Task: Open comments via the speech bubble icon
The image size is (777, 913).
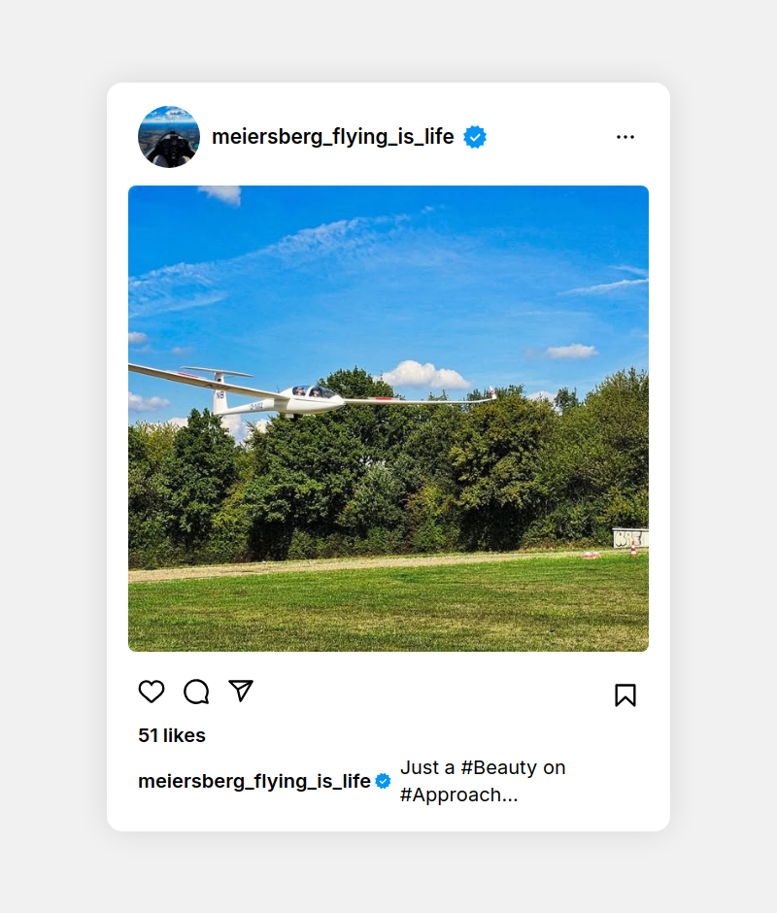Action: [196, 692]
